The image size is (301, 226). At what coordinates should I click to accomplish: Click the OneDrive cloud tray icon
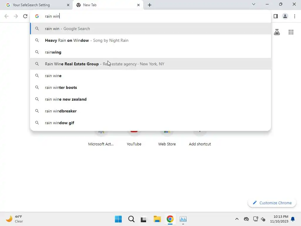(x=246, y=219)
